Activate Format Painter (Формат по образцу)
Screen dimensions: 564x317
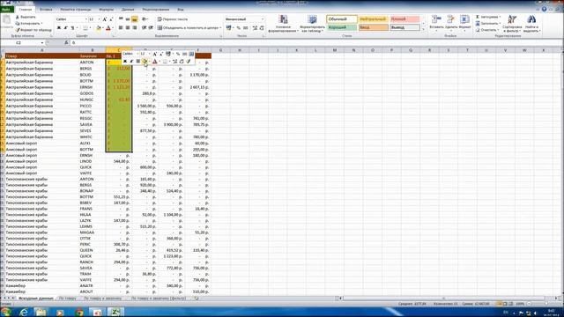33,30
